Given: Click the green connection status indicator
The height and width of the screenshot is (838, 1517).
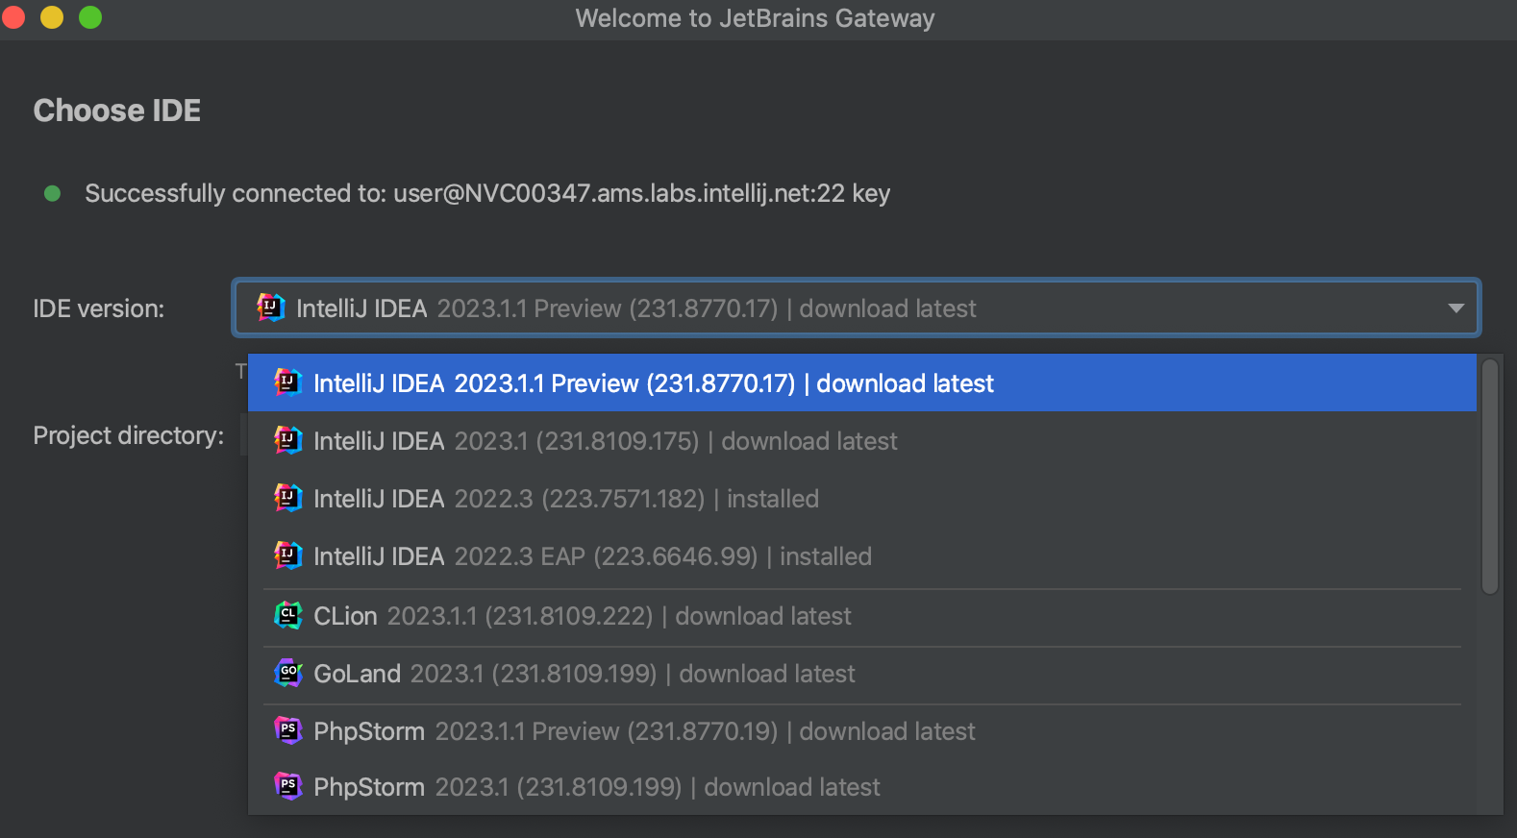Looking at the screenshot, I should pyautogui.click(x=51, y=193).
